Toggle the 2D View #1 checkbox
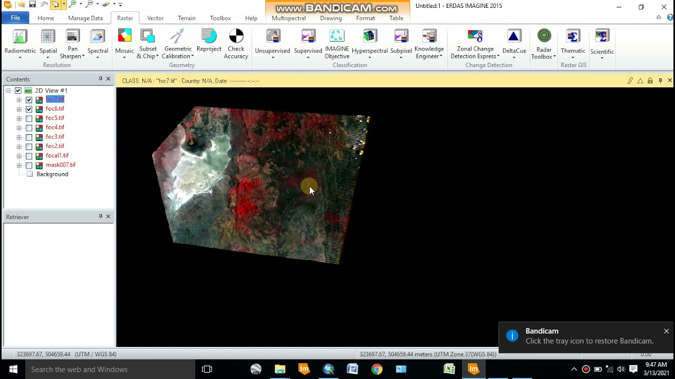The image size is (675, 379). click(18, 91)
